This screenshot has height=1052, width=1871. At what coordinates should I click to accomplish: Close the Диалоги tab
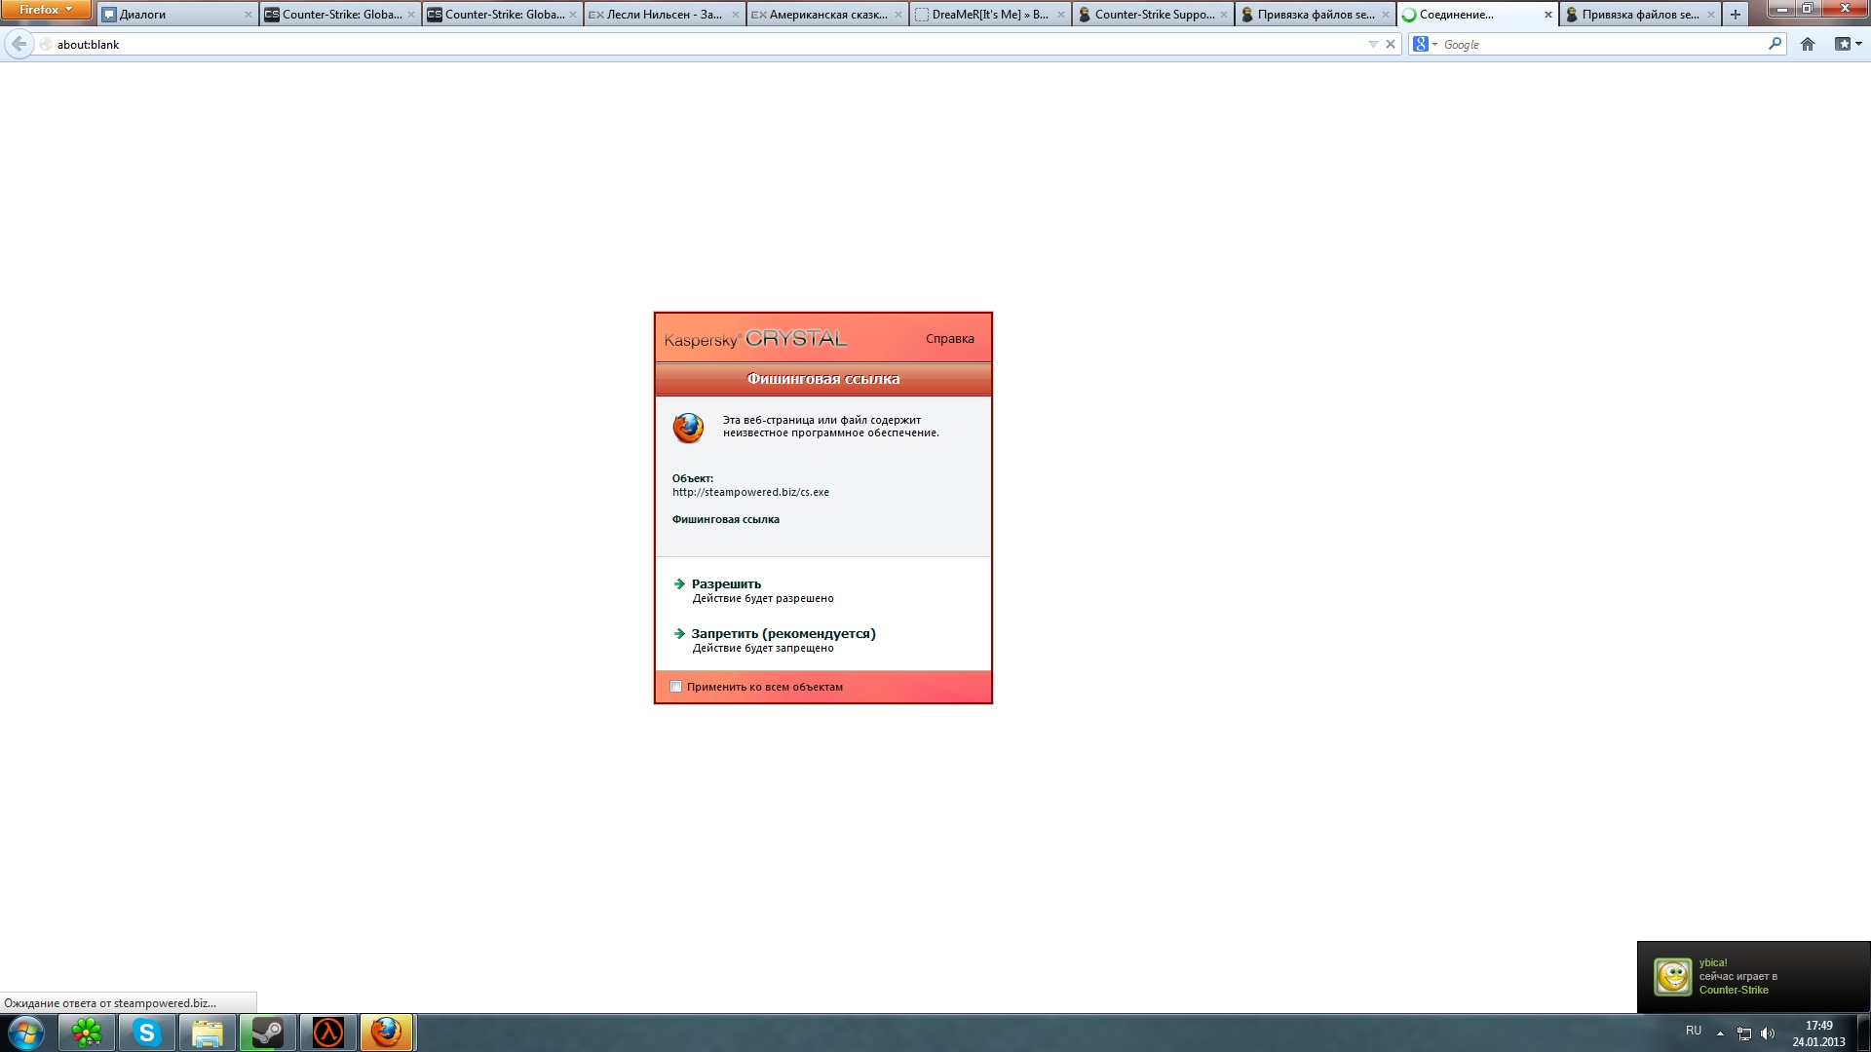point(248,15)
